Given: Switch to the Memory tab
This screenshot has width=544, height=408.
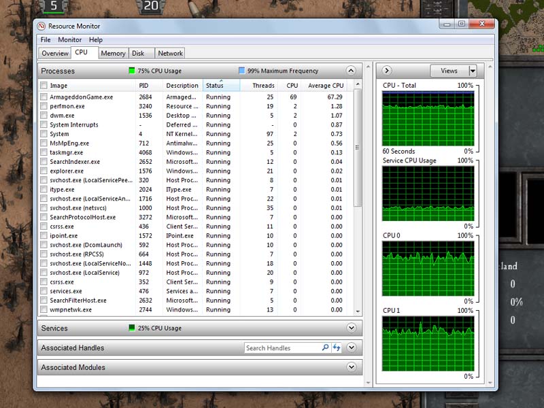Looking at the screenshot, I should point(113,54).
